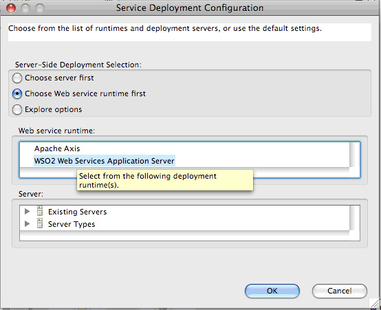Screen dimensions: 381x310
Task: Expand the Server Types tree node
Action: (28, 224)
